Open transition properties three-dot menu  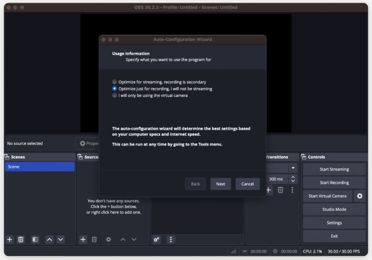tap(292, 190)
